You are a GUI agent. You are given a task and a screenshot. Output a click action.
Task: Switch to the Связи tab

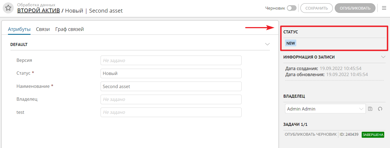43,29
